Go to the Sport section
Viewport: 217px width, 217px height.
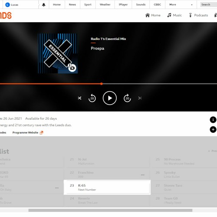(88, 5)
